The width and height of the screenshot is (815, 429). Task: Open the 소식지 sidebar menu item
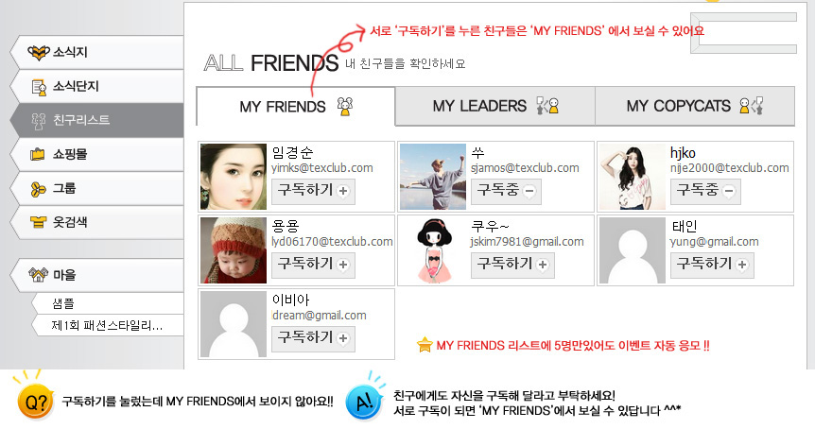coord(97,52)
